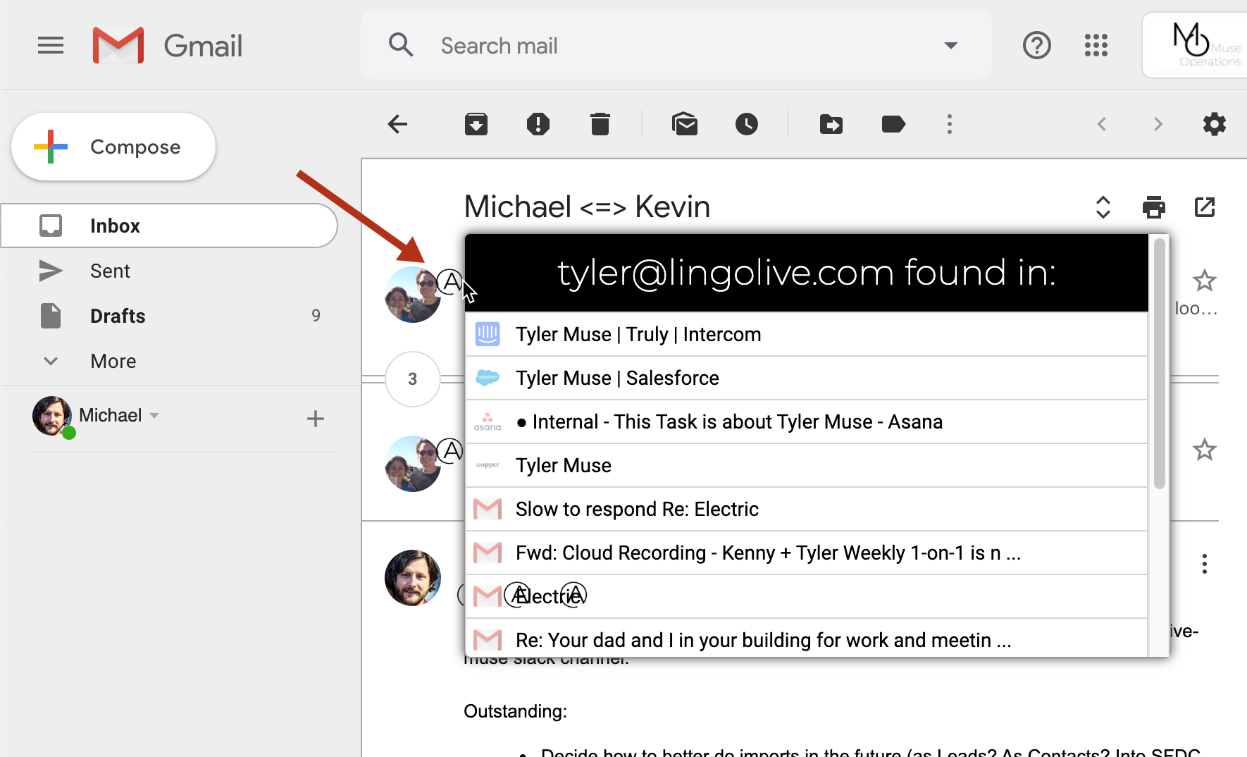Click the popup's scrollbar thumb
Screen dimensions: 1247x757
pos(1160,363)
